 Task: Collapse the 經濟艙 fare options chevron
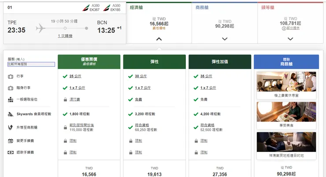159,39
